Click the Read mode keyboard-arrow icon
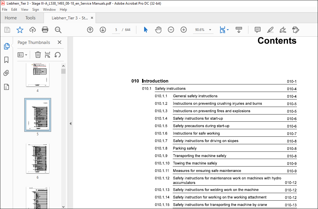 tap(239, 30)
